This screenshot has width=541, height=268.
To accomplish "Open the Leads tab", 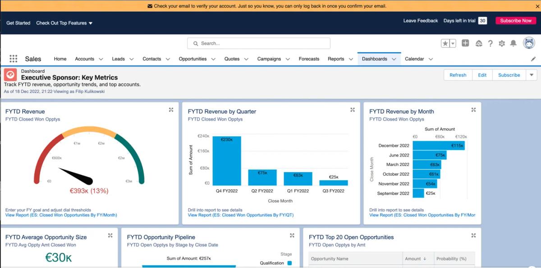I will point(118,59).
